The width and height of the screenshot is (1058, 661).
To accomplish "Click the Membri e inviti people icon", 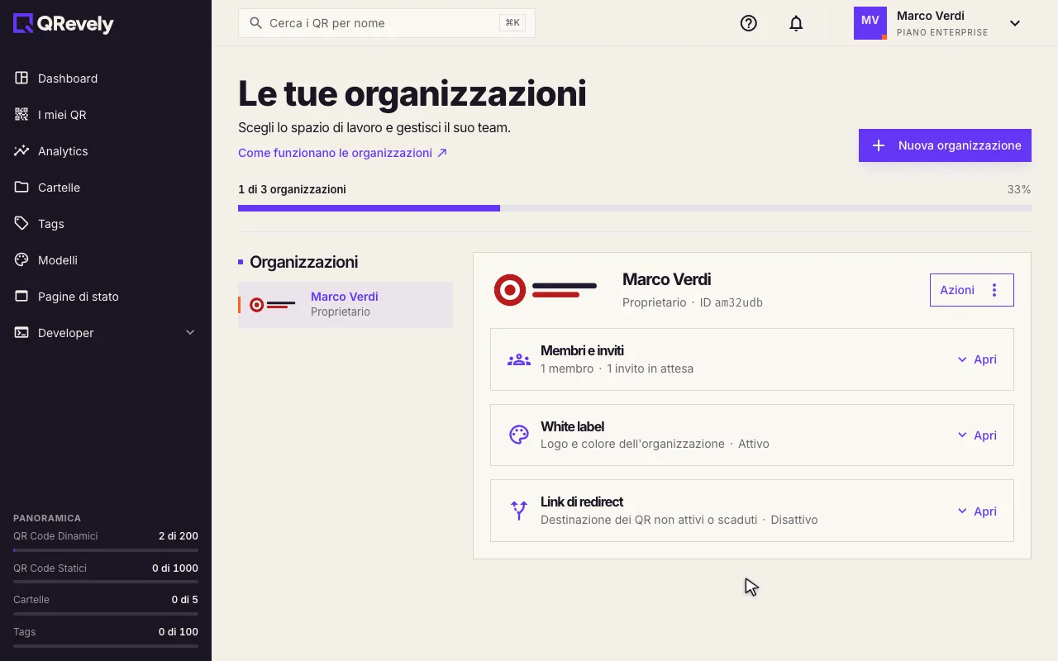I will click(519, 359).
